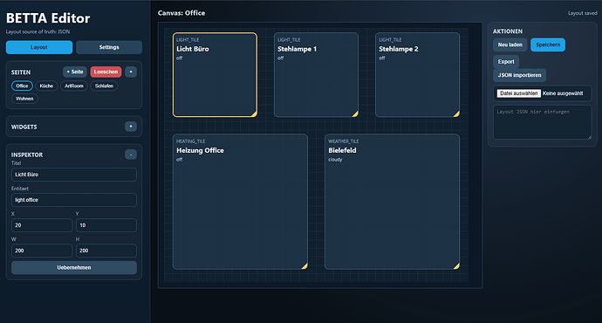
Task: Focus the W width field
Action: coord(42,251)
